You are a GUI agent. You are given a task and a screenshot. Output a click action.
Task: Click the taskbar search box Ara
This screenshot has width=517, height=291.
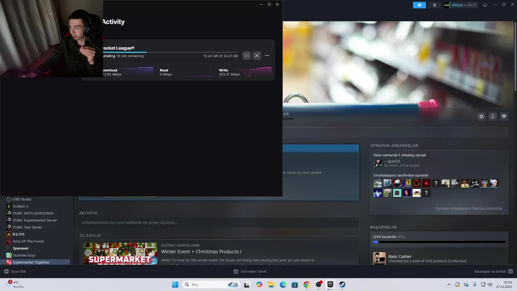point(212,285)
